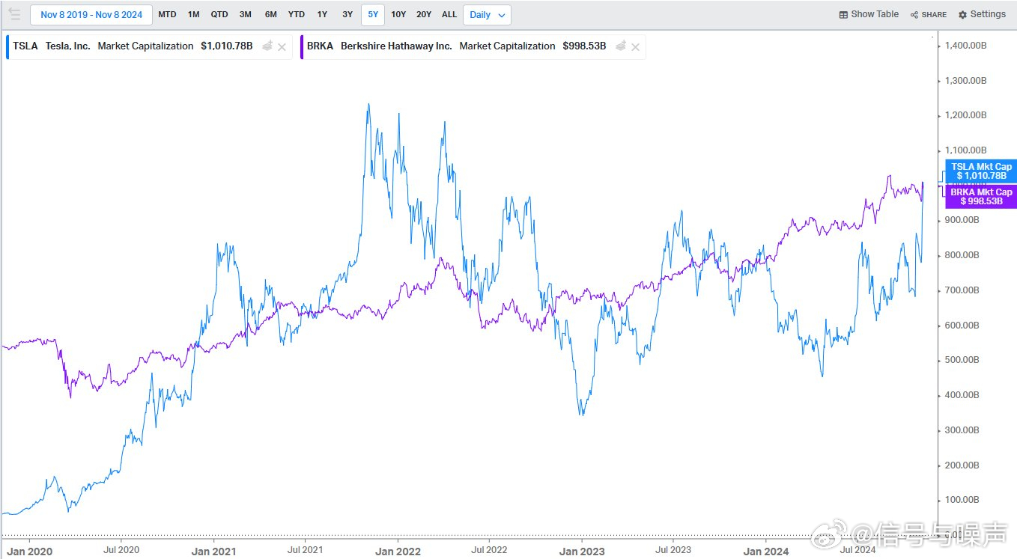Click the Jul 2023 x-axis label

pos(673,549)
